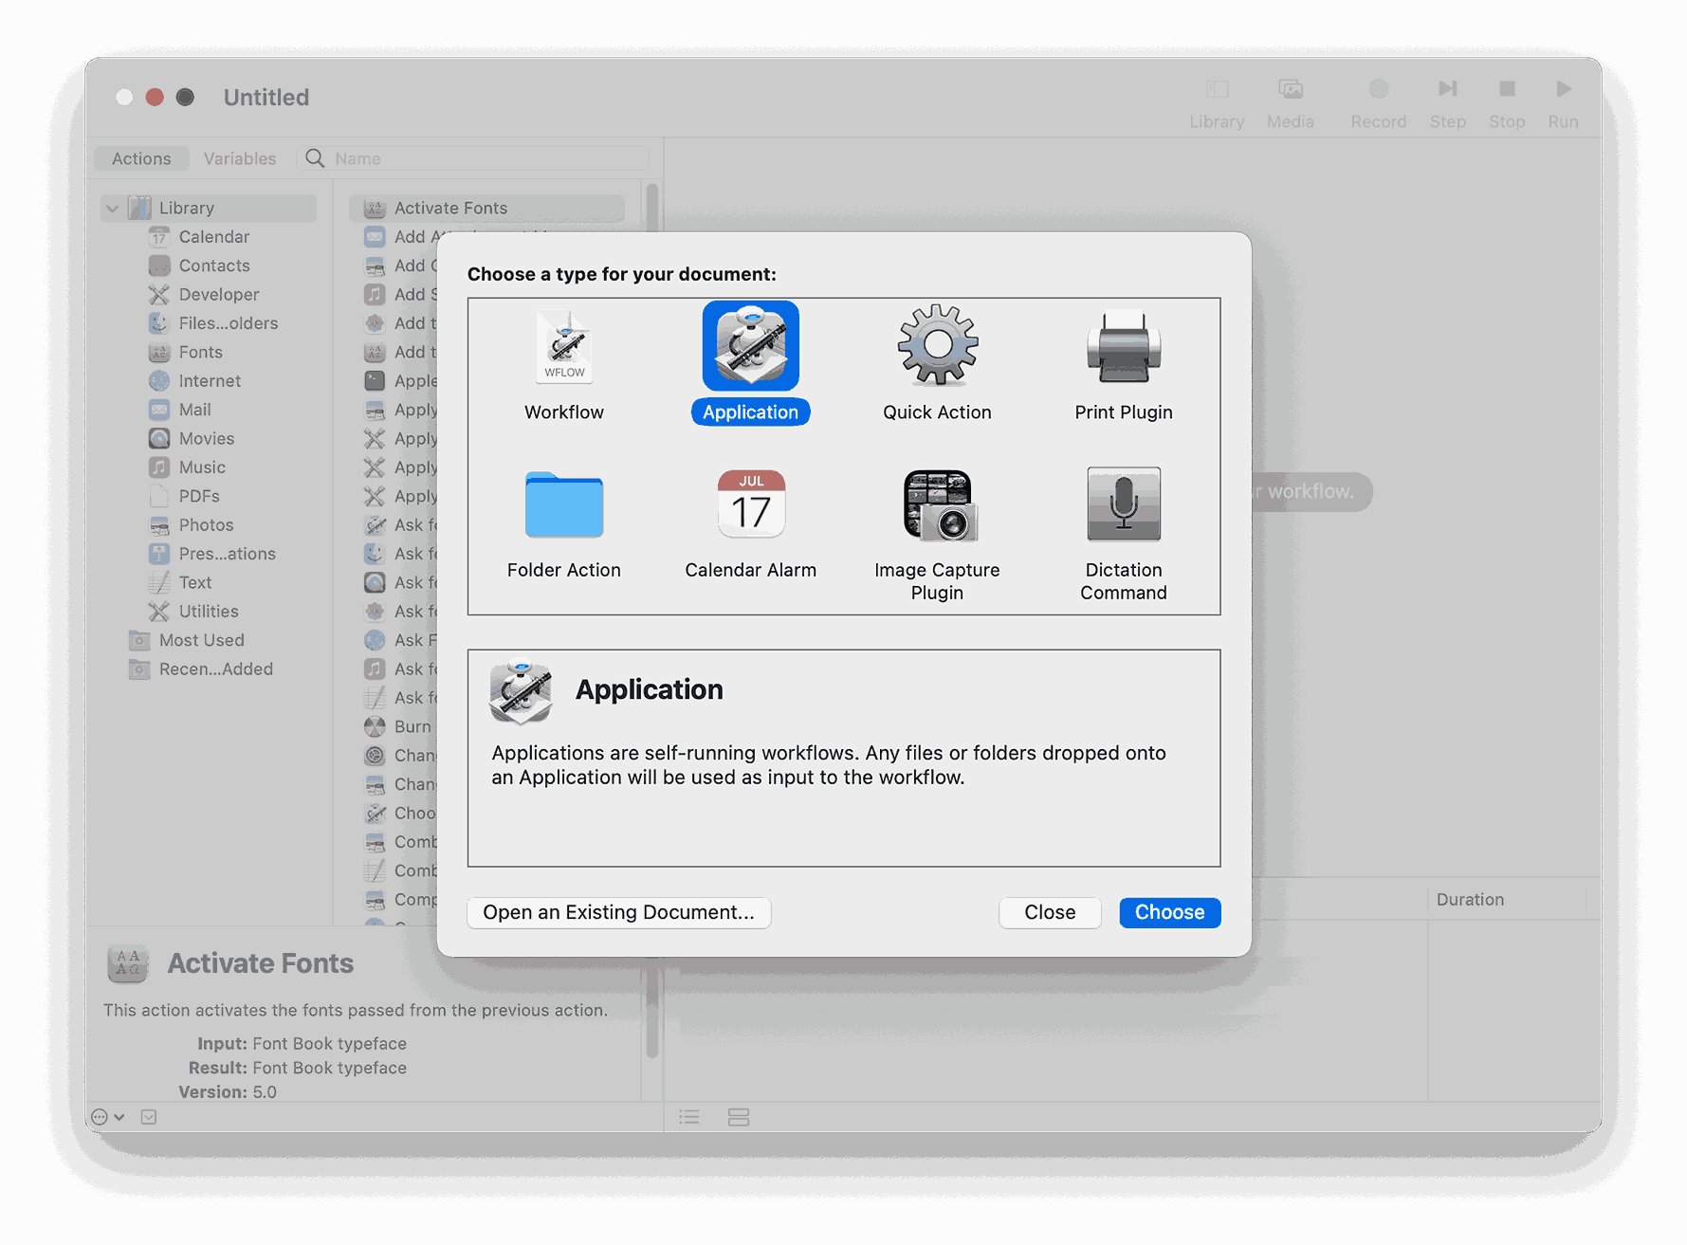Click the Close button in dialog
The width and height of the screenshot is (1687, 1245).
[x=1050, y=912]
